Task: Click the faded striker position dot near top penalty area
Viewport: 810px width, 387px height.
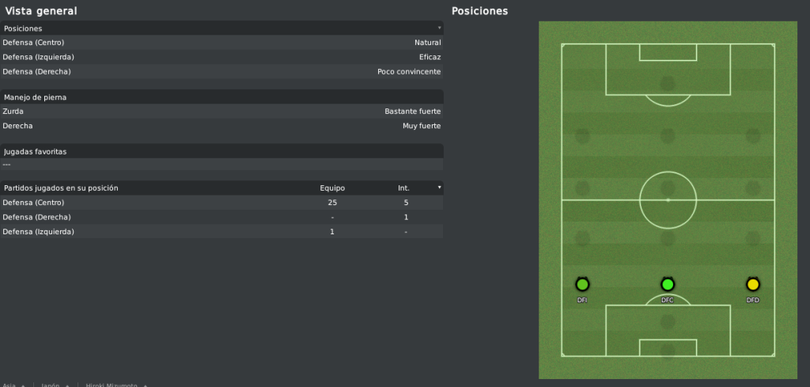Action: (x=668, y=84)
